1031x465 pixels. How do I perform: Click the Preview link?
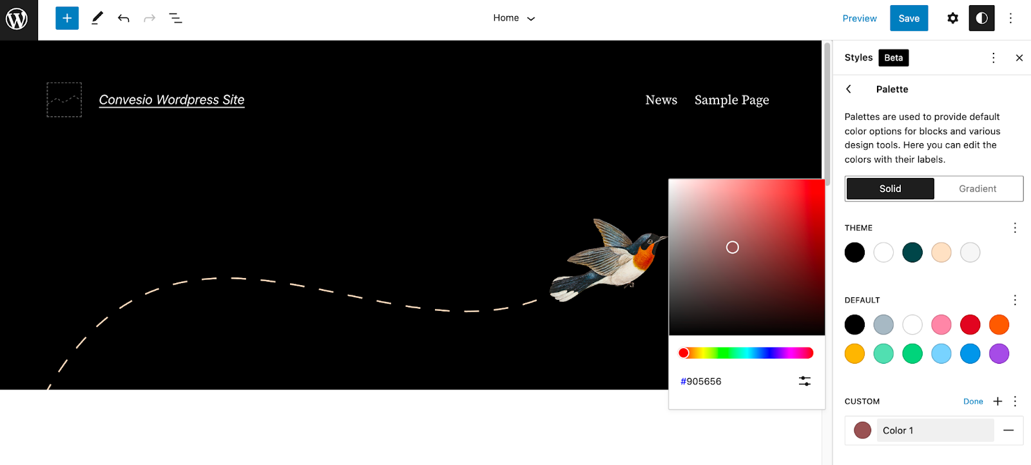[x=860, y=19]
